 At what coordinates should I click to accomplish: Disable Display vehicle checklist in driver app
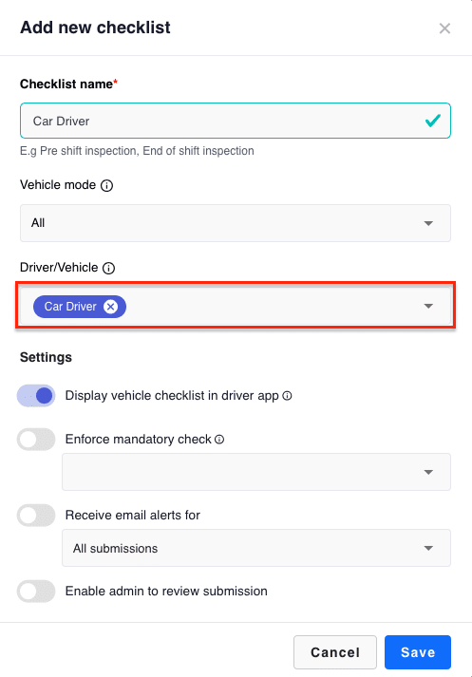click(36, 396)
